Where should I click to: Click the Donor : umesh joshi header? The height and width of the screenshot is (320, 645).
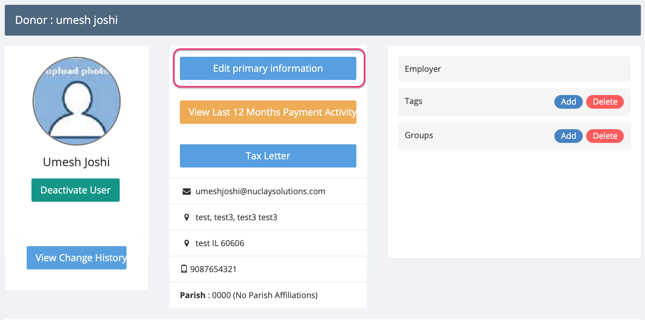pos(66,20)
